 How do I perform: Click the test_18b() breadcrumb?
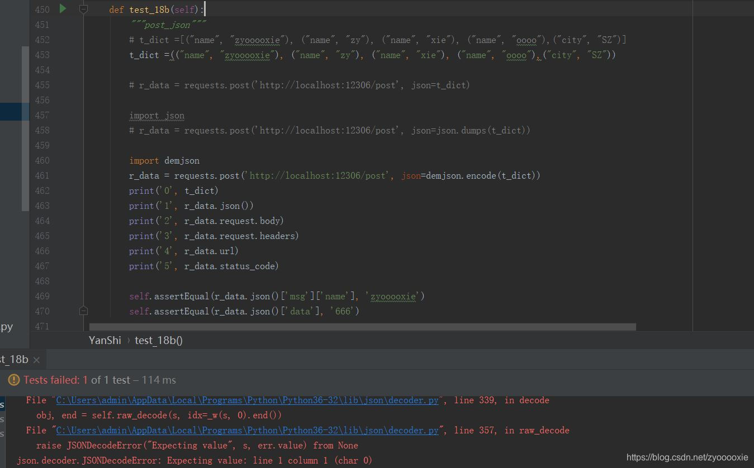[x=159, y=340]
